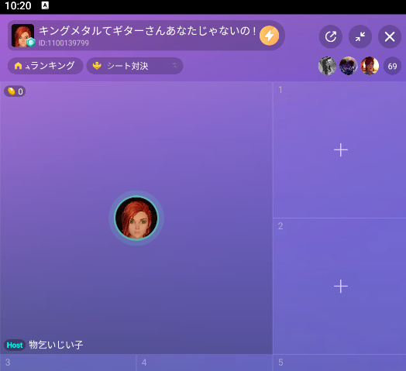The image size is (406, 371).
Task: Tap the orange lightning bolt icon
Action: click(270, 36)
